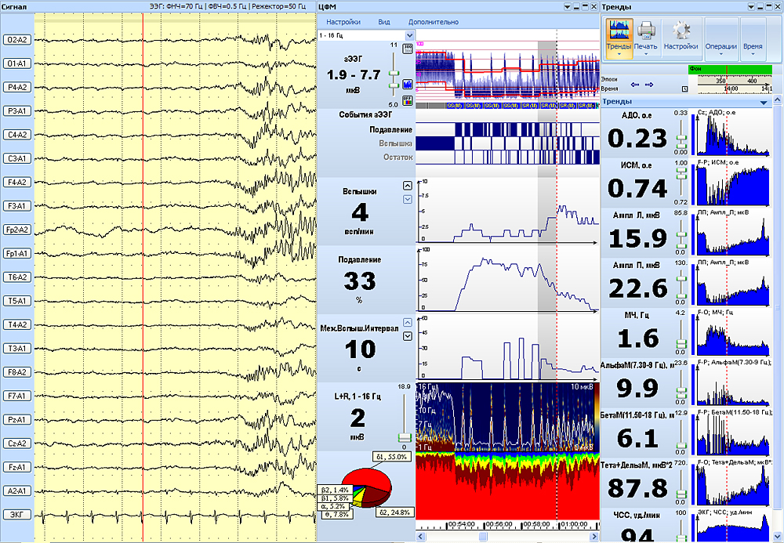Open Настройки gear icon in Тренды panel
Image resolution: width=784 pixels, height=543 pixels.
click(681, 31)
